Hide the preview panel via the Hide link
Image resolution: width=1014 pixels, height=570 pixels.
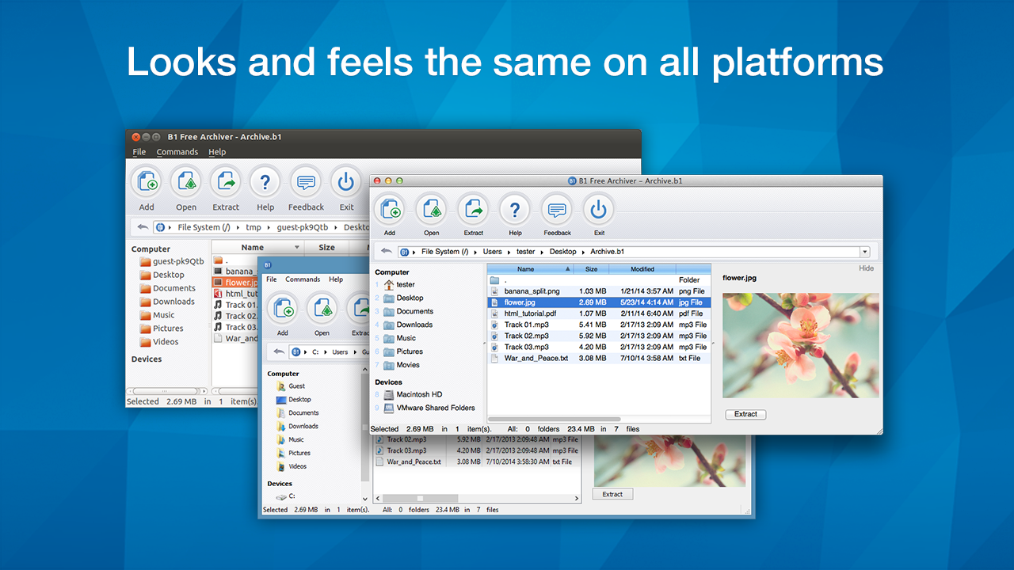coord(866,268)
